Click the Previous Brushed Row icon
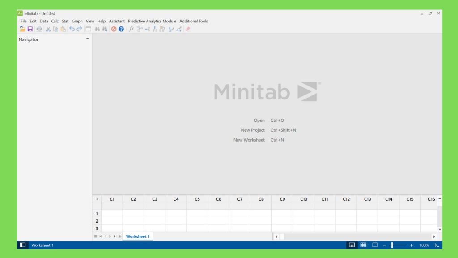 click(171, 29)
